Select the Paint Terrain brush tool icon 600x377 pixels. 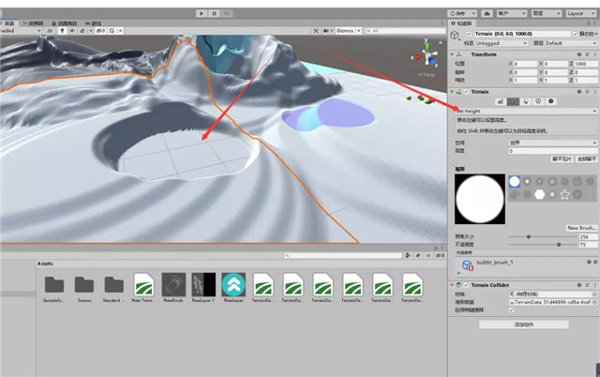(513, 100)
